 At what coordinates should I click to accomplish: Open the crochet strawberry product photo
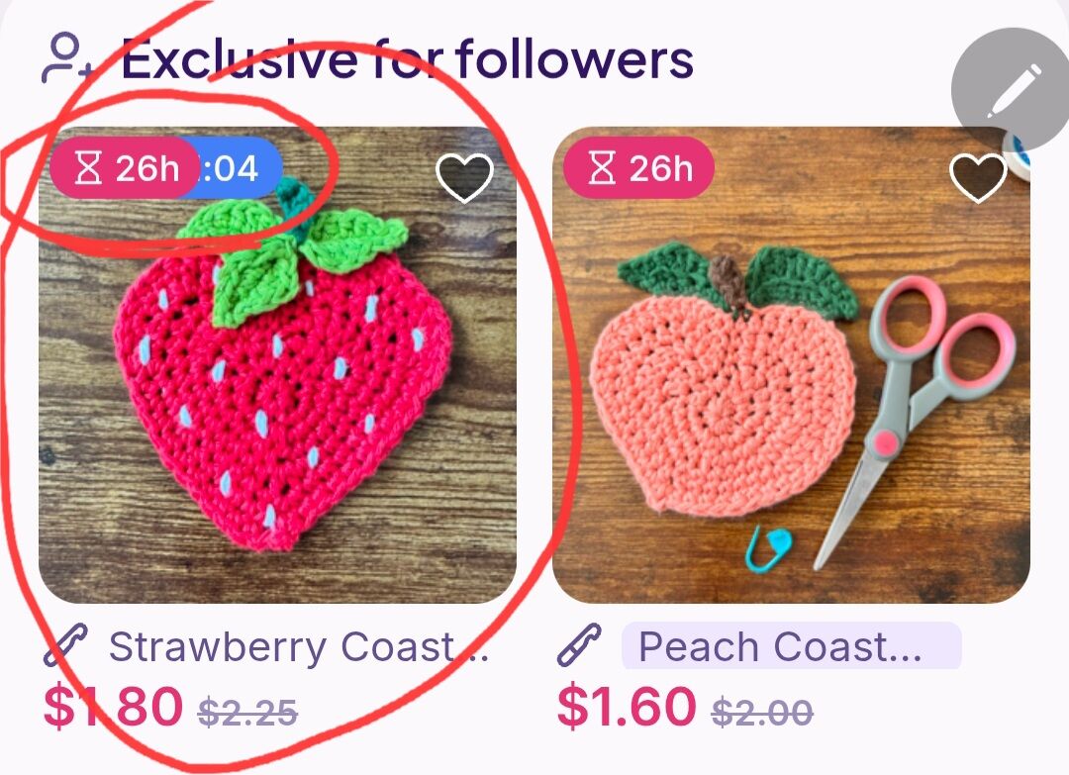[x=277, y=364]
